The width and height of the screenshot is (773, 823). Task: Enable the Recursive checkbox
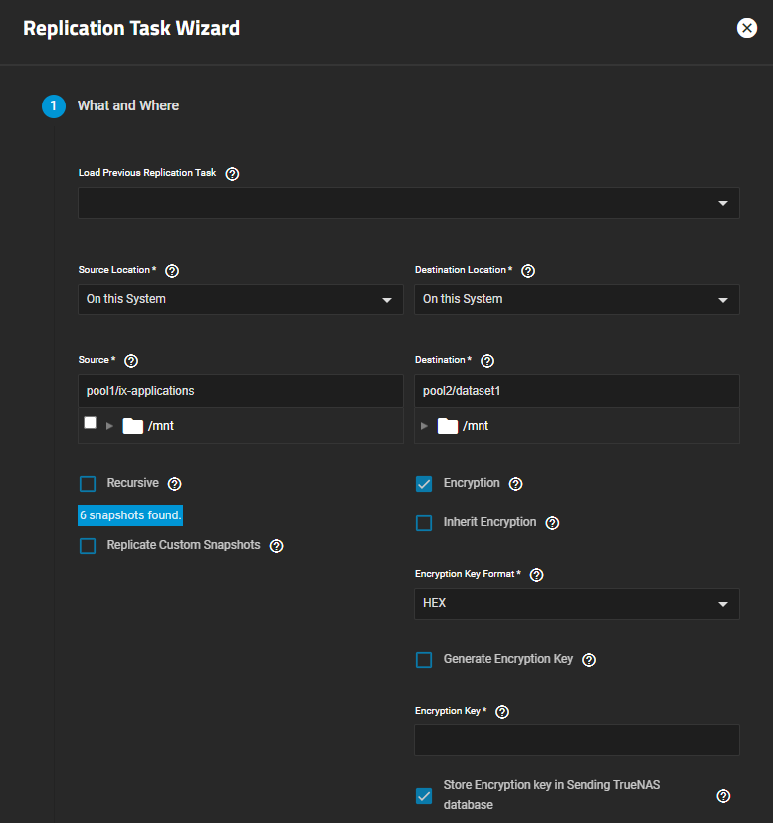click(x=88, y=484)
